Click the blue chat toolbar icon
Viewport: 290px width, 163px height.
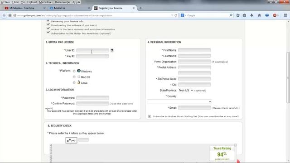tap(267, 15)
